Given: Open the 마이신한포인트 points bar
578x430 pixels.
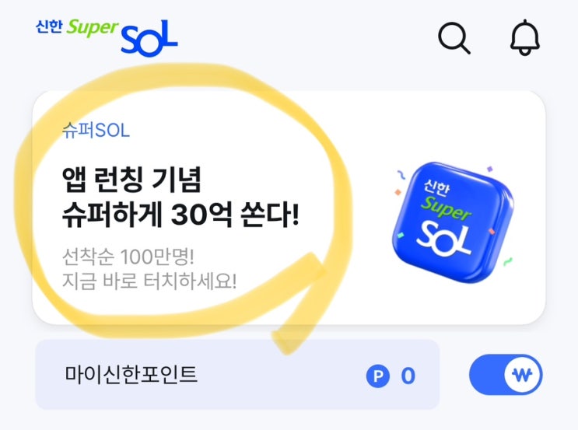Looking at the screenshot, I should [237, 374].
